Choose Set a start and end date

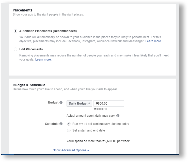pyautogui.click(x=69, y=130)
